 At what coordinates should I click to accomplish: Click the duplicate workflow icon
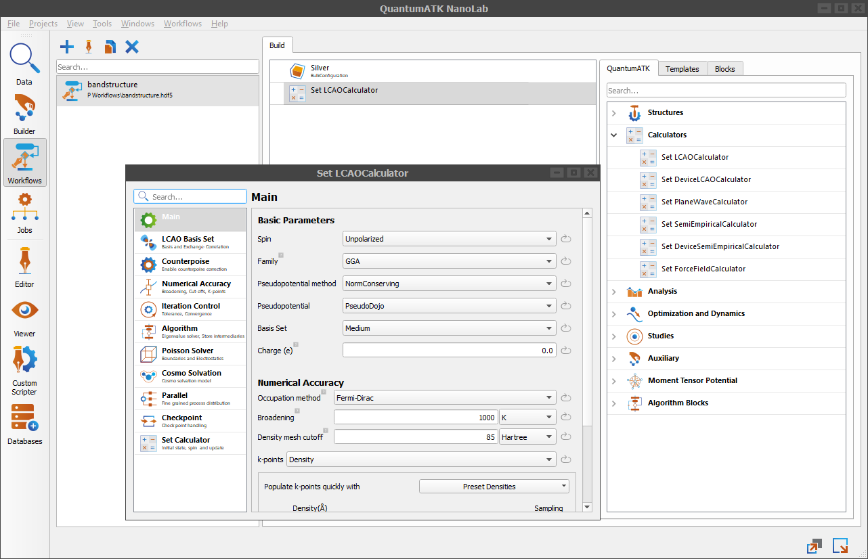click(110, 47)
